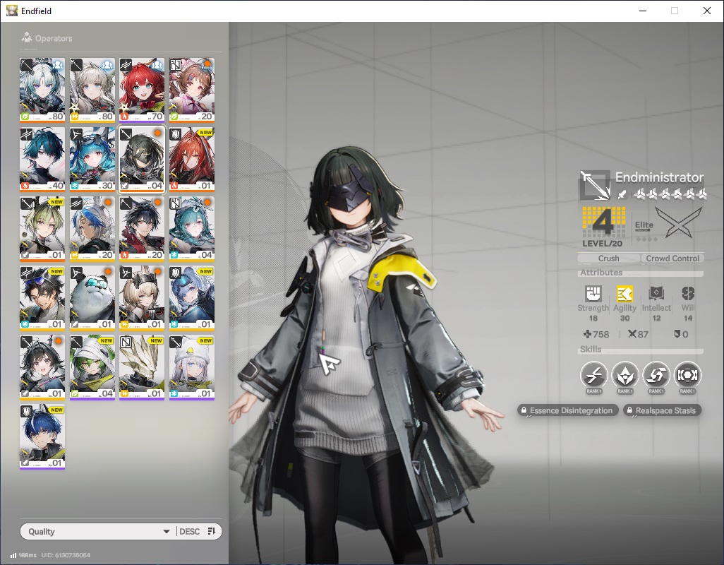Image resolution: width=724 pixels, height=565 pixels.
Task: Select the bright-blue-haired NEW operator in the last row
Action: click(42, 436)
